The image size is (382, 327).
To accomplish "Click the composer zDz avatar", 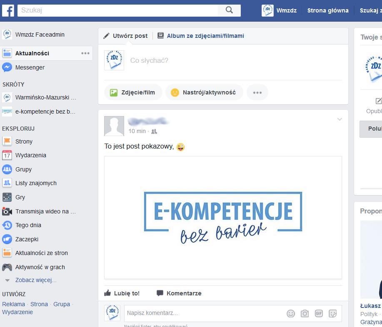I will coord(114,60).
